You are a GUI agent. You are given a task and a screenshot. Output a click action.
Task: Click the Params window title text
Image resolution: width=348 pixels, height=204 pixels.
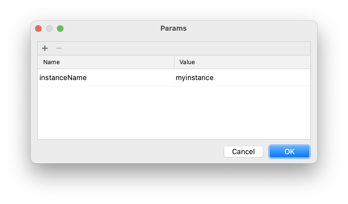(x=173, y=29)
